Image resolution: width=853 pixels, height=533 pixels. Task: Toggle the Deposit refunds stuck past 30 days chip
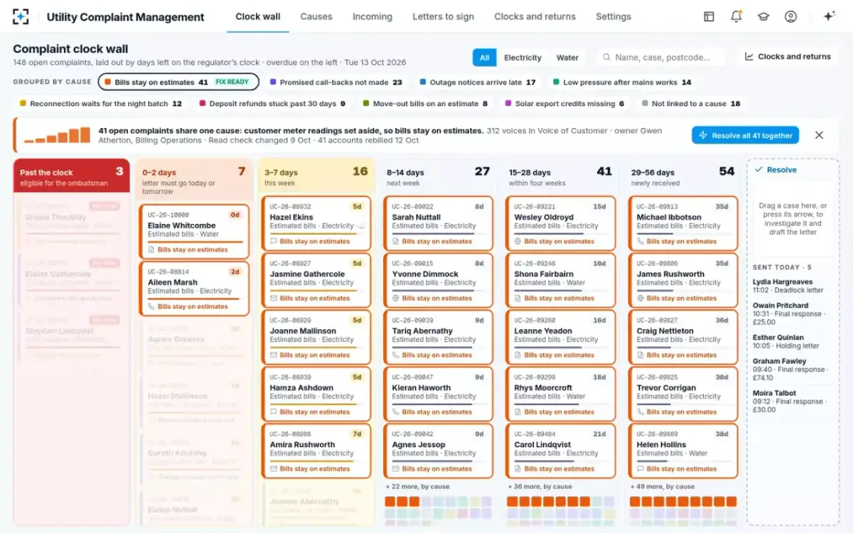pos(272,104)
